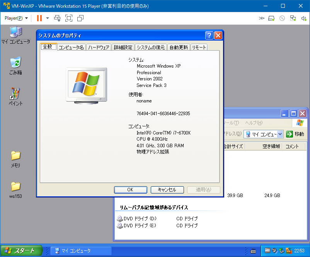Select the Paint (ペイント) shortcut icon

[15, 97]
